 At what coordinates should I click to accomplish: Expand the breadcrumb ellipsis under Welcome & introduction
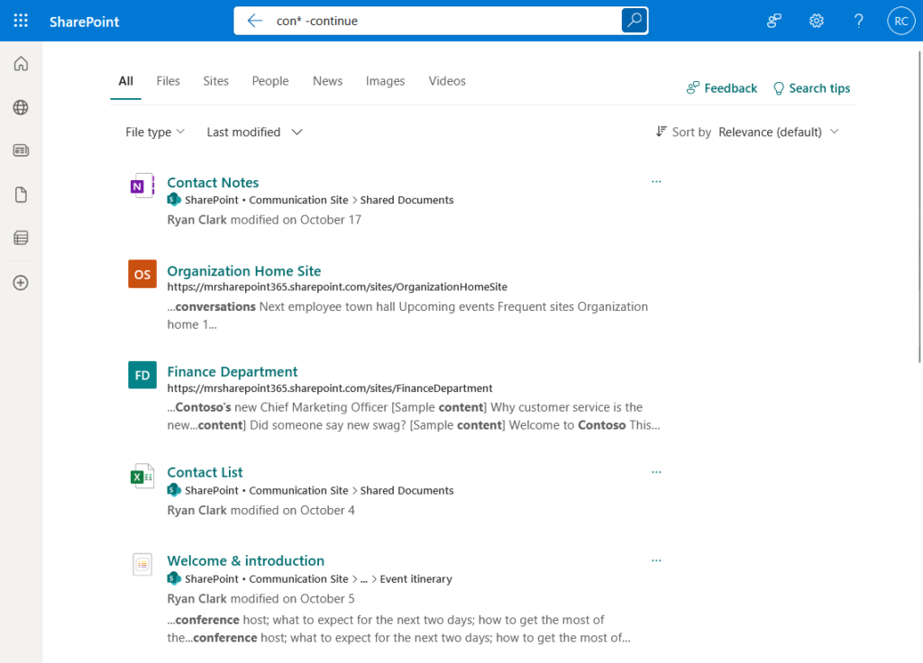(x=364, y=579)
